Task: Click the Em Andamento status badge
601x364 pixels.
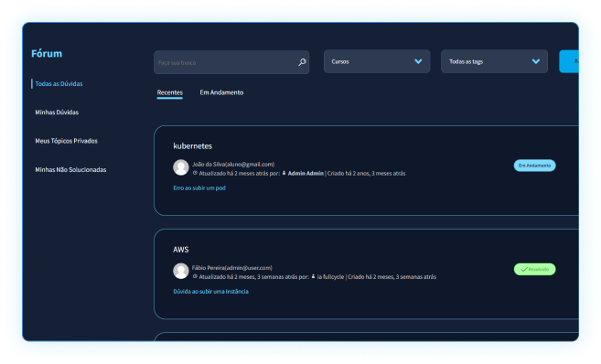Action: (535, 166)
